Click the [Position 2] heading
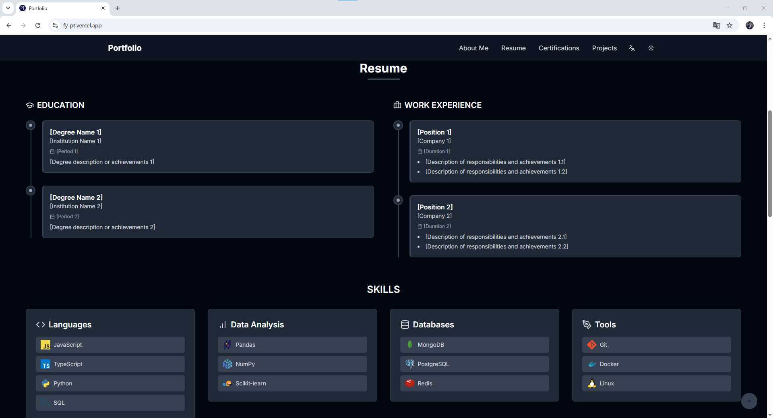The width and height of the screenshot is (773, 418). tap(435, 207)
